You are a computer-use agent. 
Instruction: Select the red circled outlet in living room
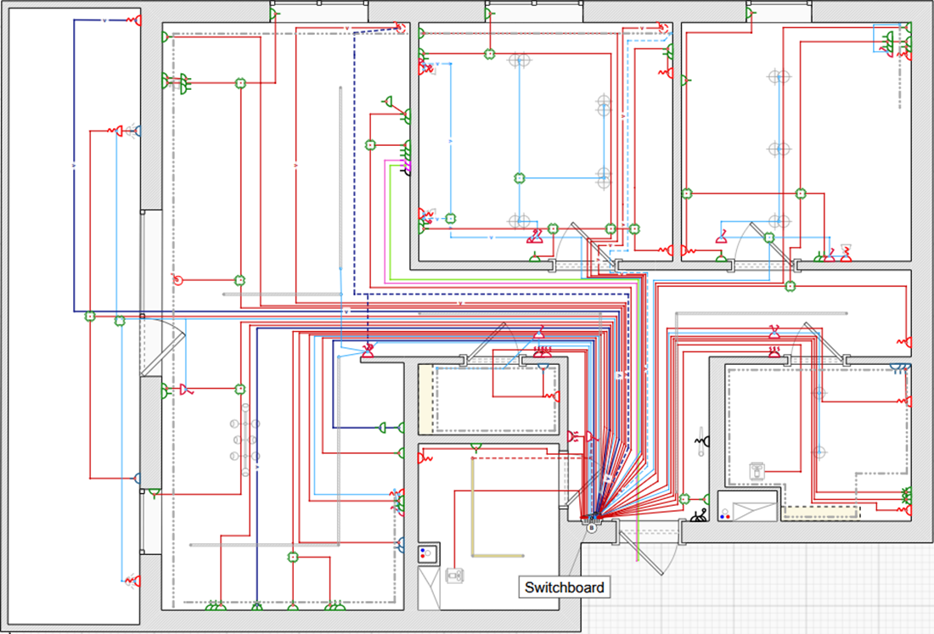[x=177, y=280]
